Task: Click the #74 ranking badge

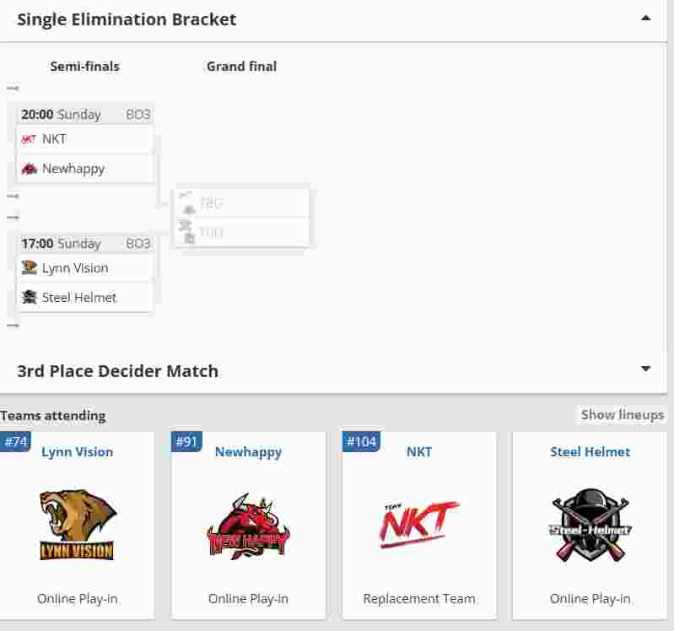Action: click(15, 442)
